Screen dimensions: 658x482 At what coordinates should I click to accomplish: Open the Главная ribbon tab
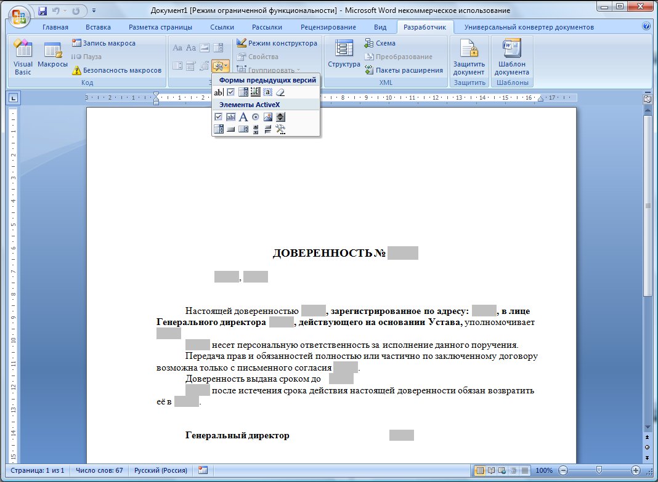pos(55,27)
